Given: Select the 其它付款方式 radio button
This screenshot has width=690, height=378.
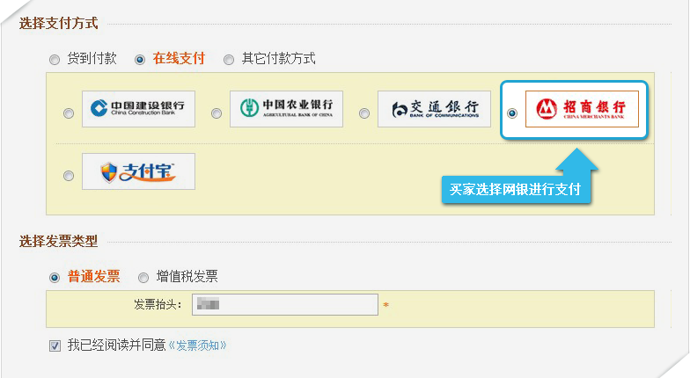Looking at the screenshot, I should 229,60.
